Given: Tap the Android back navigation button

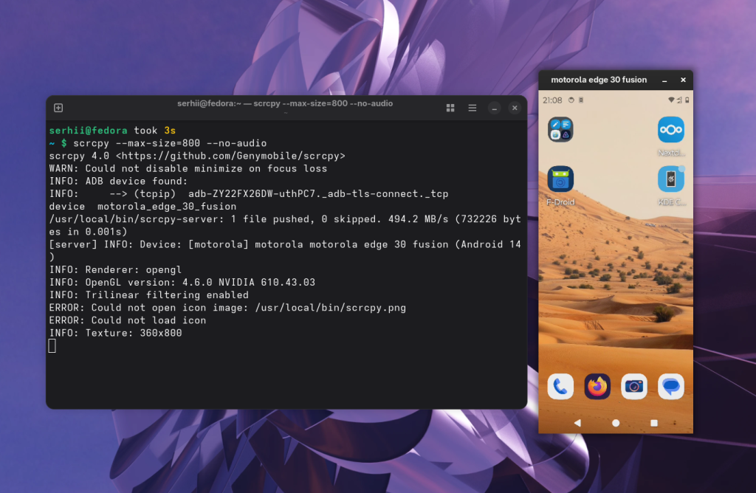Looking at the screenshot, I should (x=577, y=423).
